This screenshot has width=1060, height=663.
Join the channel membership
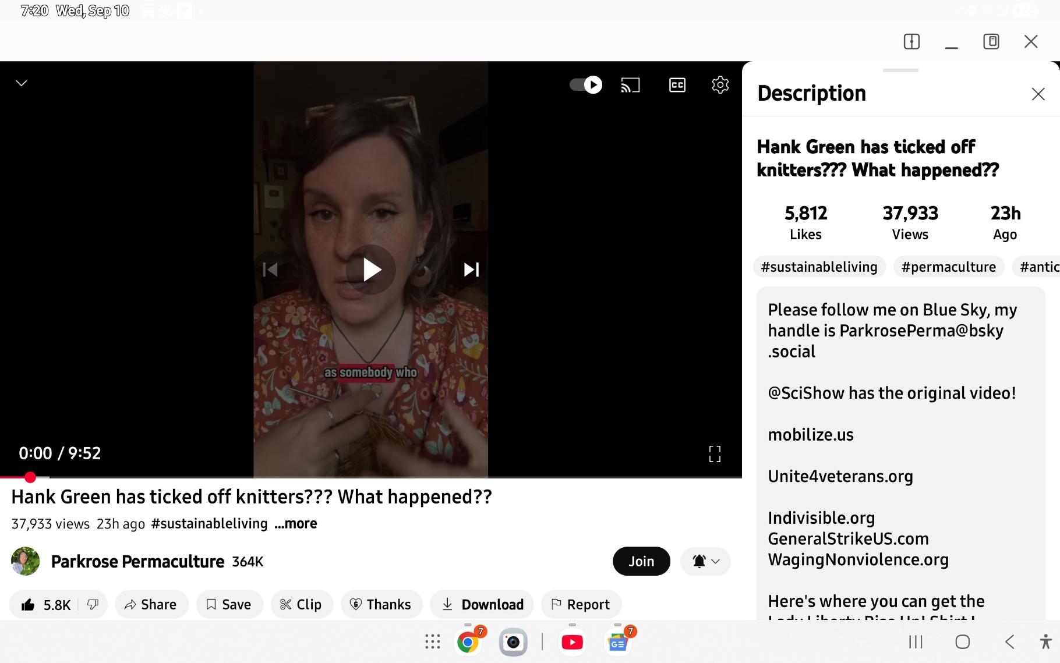point(641,561)
